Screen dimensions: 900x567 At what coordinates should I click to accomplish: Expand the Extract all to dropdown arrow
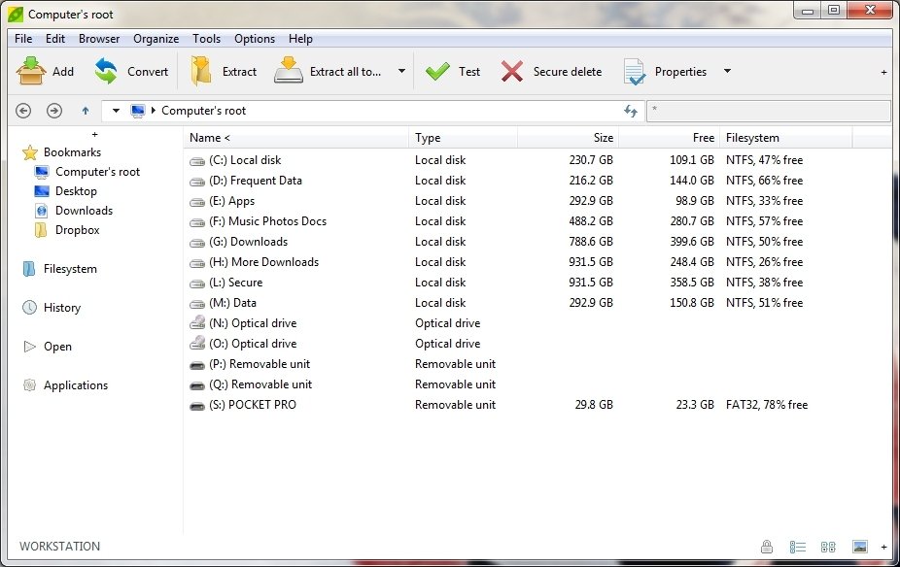(x=401, y=71)
